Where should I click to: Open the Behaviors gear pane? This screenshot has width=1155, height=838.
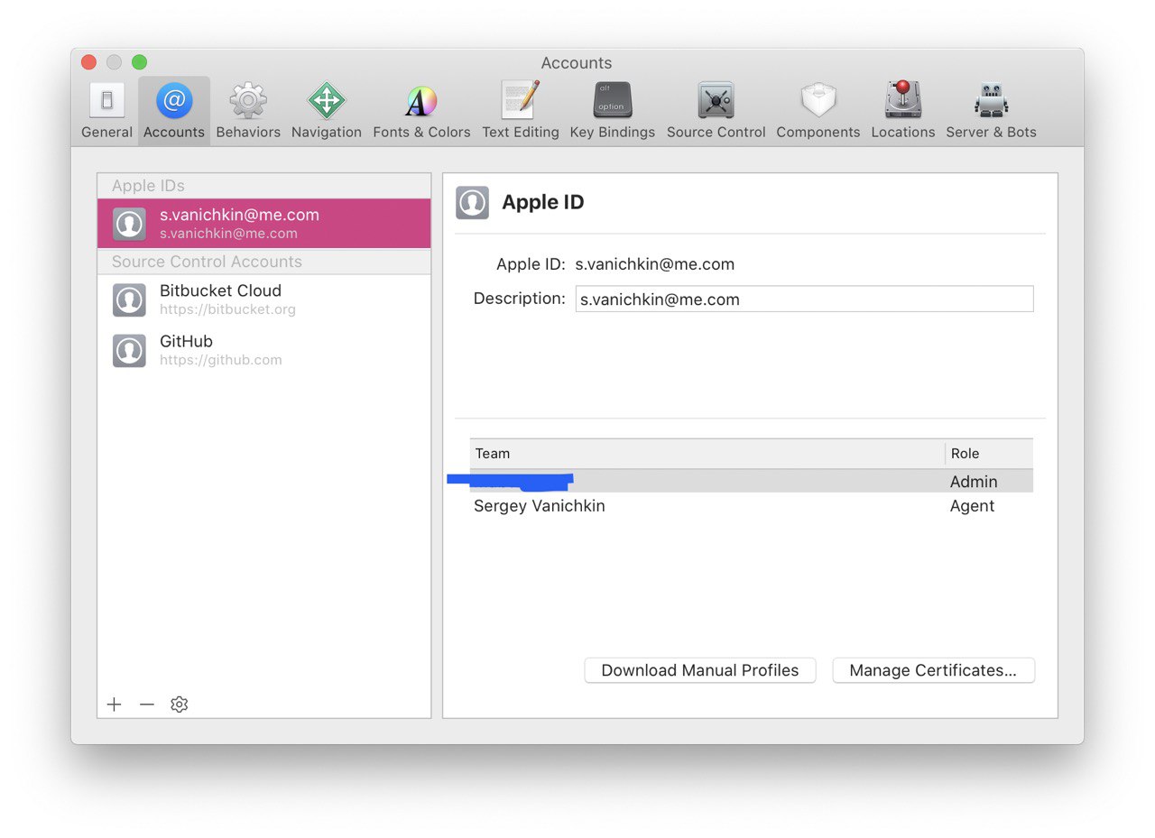[248, 110]
